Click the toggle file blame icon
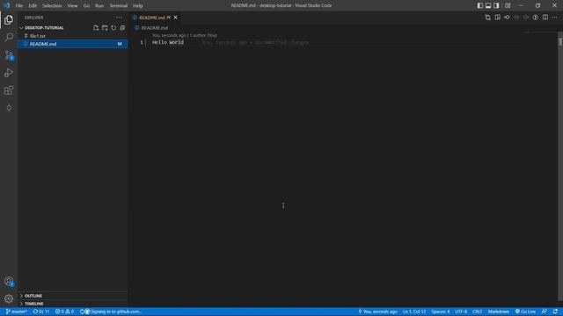 (536, 18)
